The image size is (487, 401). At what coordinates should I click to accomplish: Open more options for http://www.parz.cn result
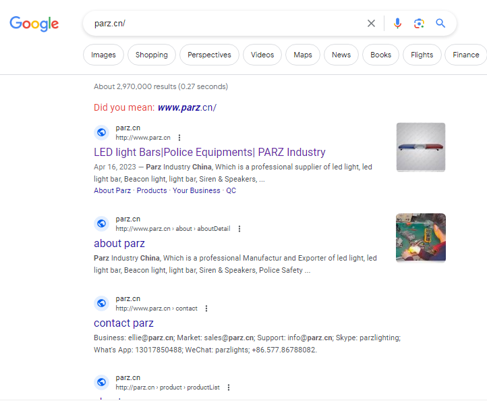pos(179,138)
